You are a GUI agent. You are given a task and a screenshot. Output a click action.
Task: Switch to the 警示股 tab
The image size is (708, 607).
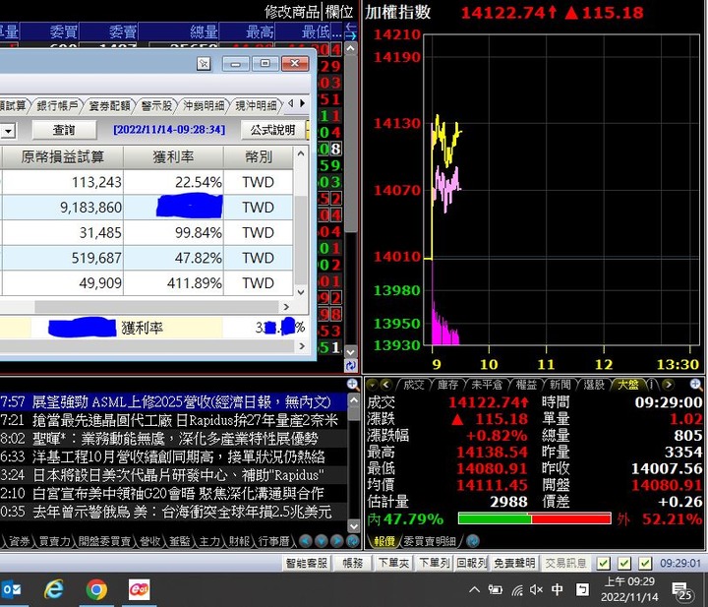156,105
